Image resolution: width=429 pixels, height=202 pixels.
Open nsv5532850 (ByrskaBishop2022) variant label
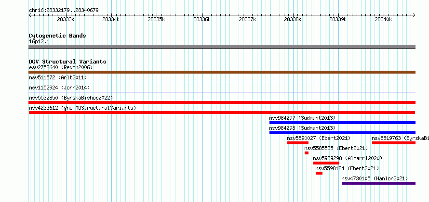[x=71, y=98]
